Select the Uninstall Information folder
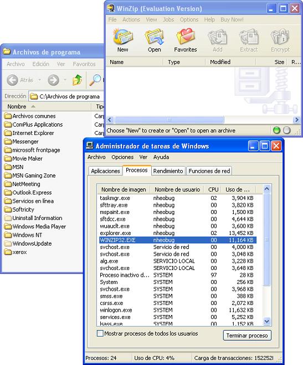Viewport: 303px width, 365px height. tap(33, 218)
